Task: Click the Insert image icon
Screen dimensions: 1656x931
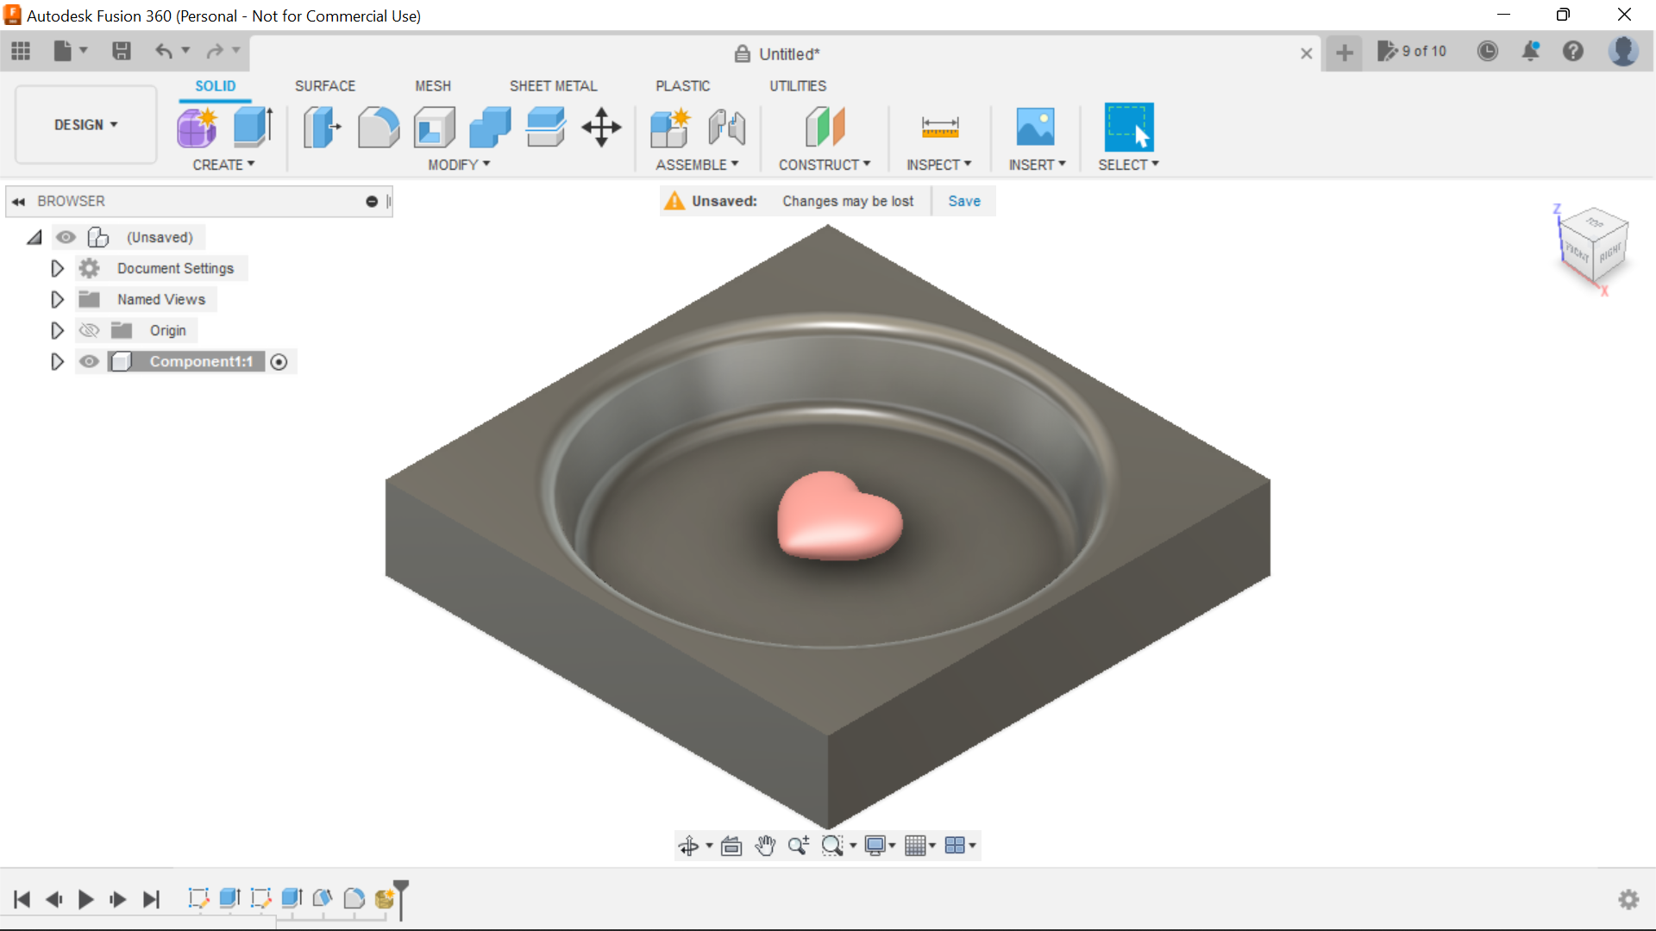Action: [1035, 128]
